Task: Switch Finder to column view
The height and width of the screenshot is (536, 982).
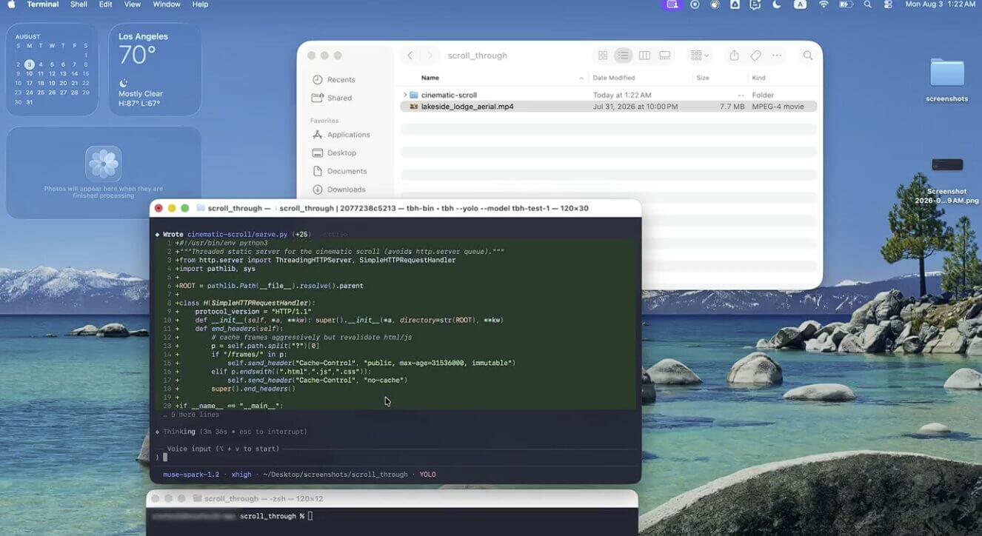Action: click(x=644, y=56)
